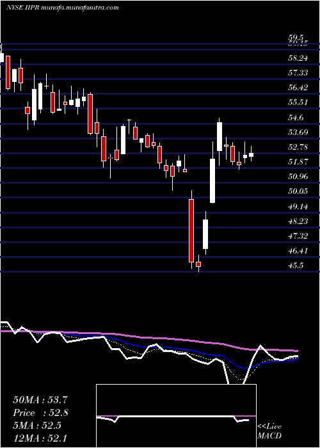
Task: Click the 54.6 price axis label
Action: [296, 117]
